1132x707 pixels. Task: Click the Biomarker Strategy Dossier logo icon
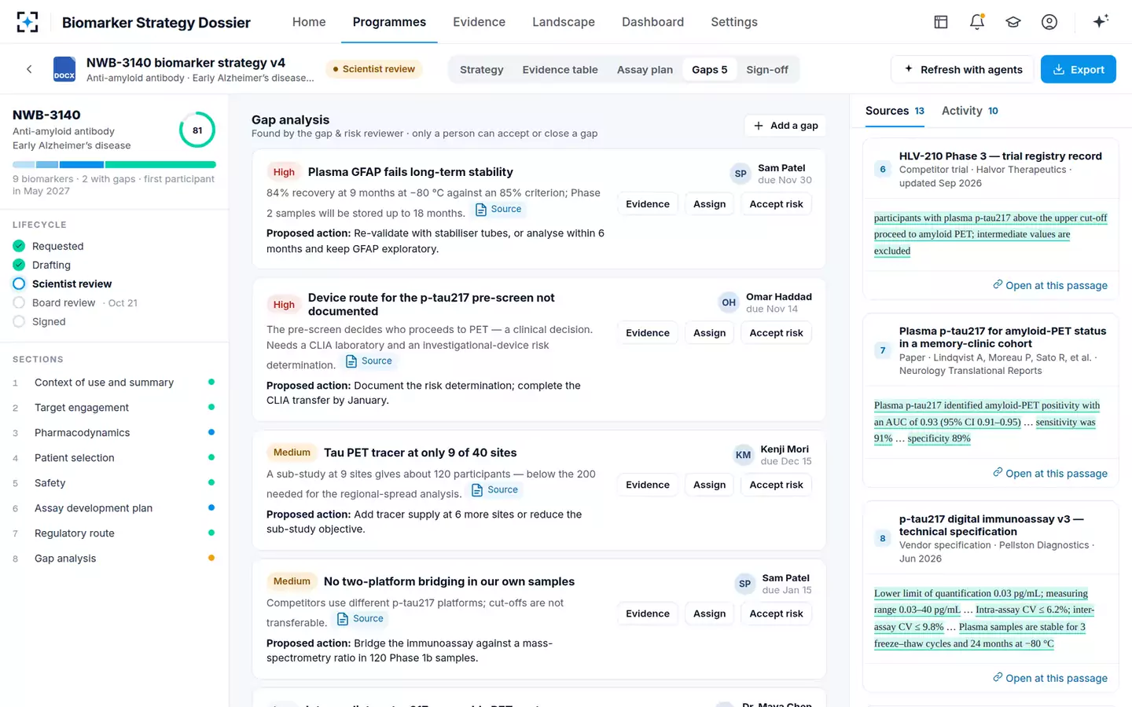click(x=28, y=22)
